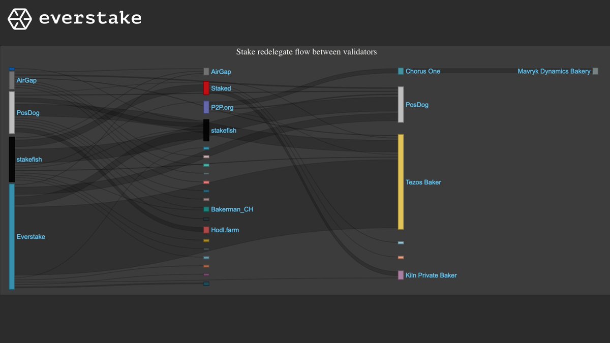
Task: Click the AirGap label above Staked
Action: (x=221, y=72)
